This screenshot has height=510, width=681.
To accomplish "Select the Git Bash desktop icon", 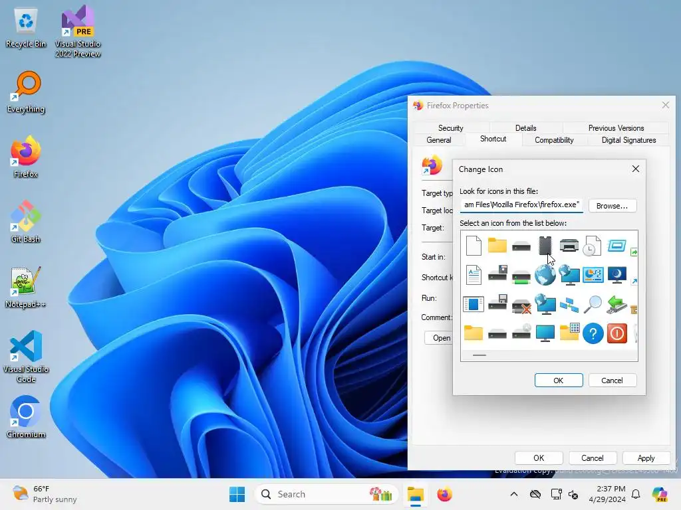I will click(26, 222).
